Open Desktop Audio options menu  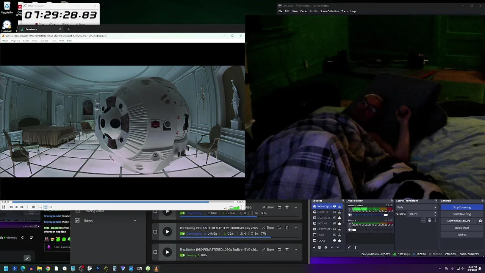pyautogui.click(x=350, y=210)
